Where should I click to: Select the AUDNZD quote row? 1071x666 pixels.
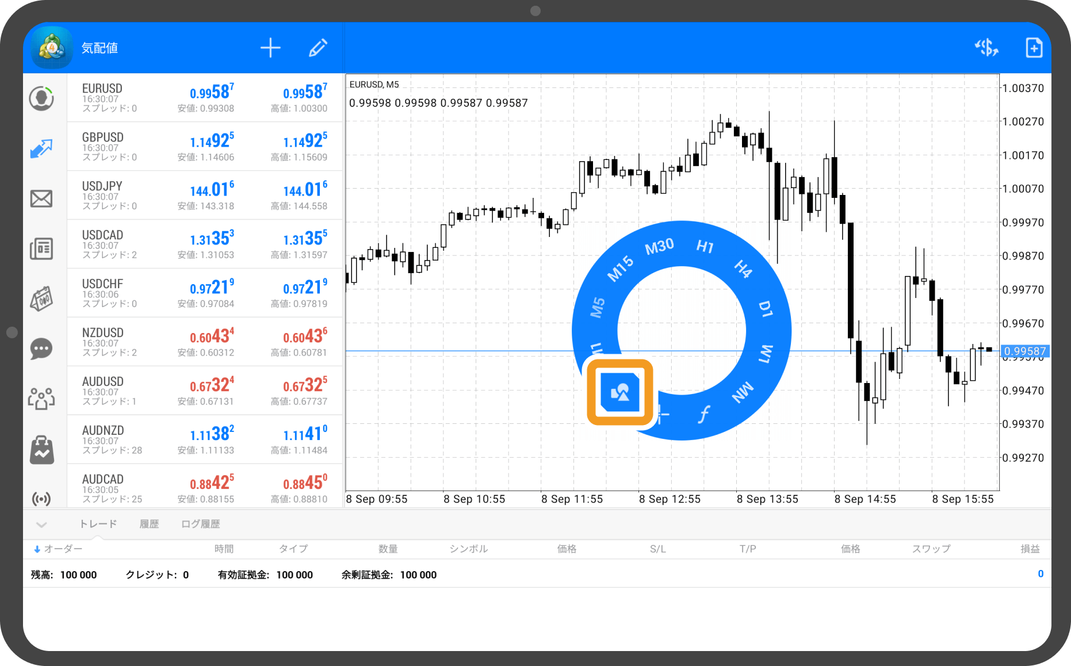click(x=205, y=440)
